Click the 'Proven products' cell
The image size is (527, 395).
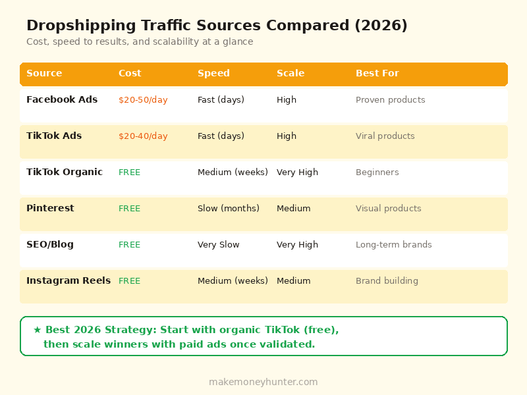(391, 100)
